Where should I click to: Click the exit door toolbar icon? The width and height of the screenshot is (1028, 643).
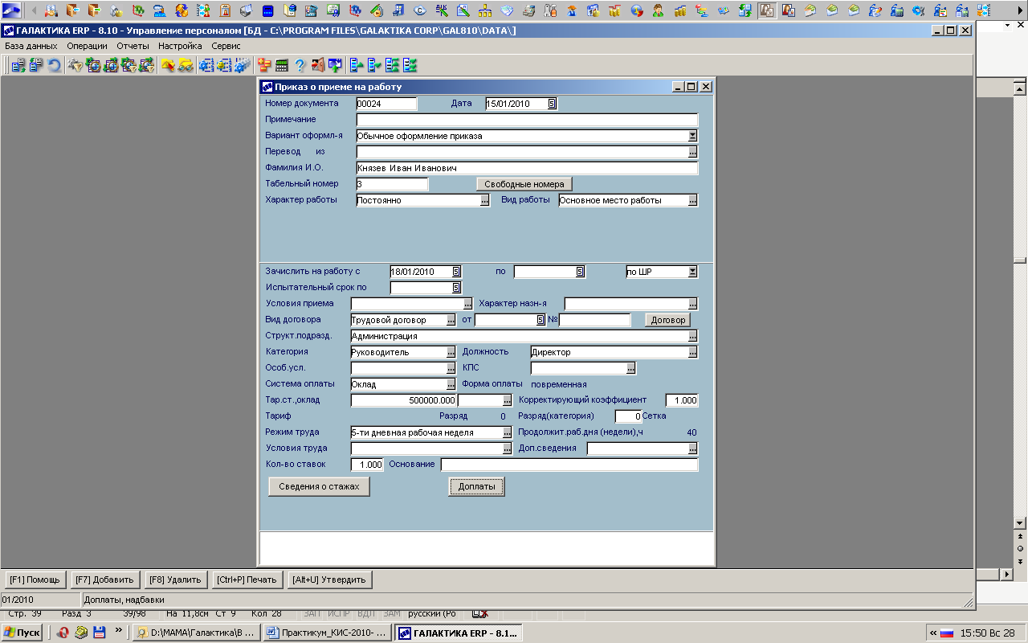pos(317,66)
